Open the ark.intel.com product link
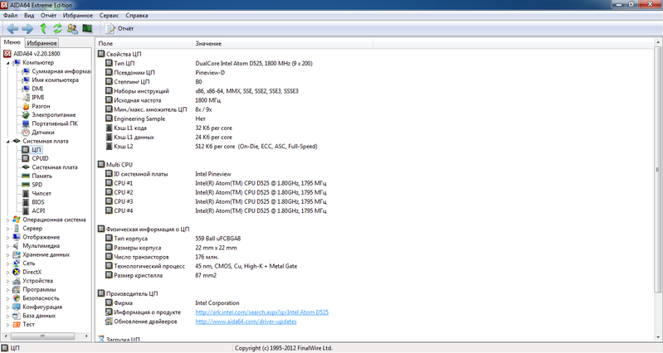This screenshot has width=663, height=353. [261, 312]
